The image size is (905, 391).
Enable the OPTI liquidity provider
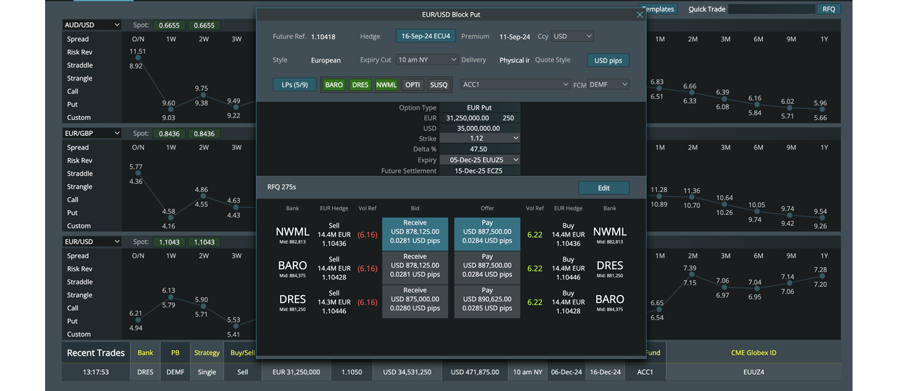412,85
